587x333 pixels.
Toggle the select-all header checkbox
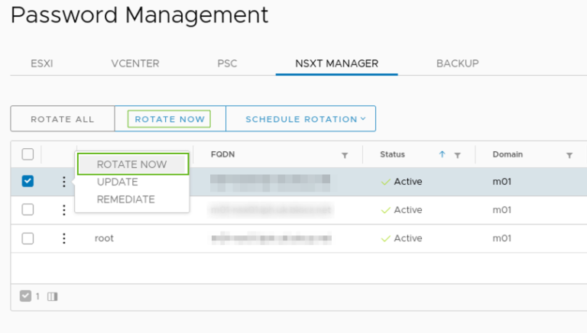point(28,154)
